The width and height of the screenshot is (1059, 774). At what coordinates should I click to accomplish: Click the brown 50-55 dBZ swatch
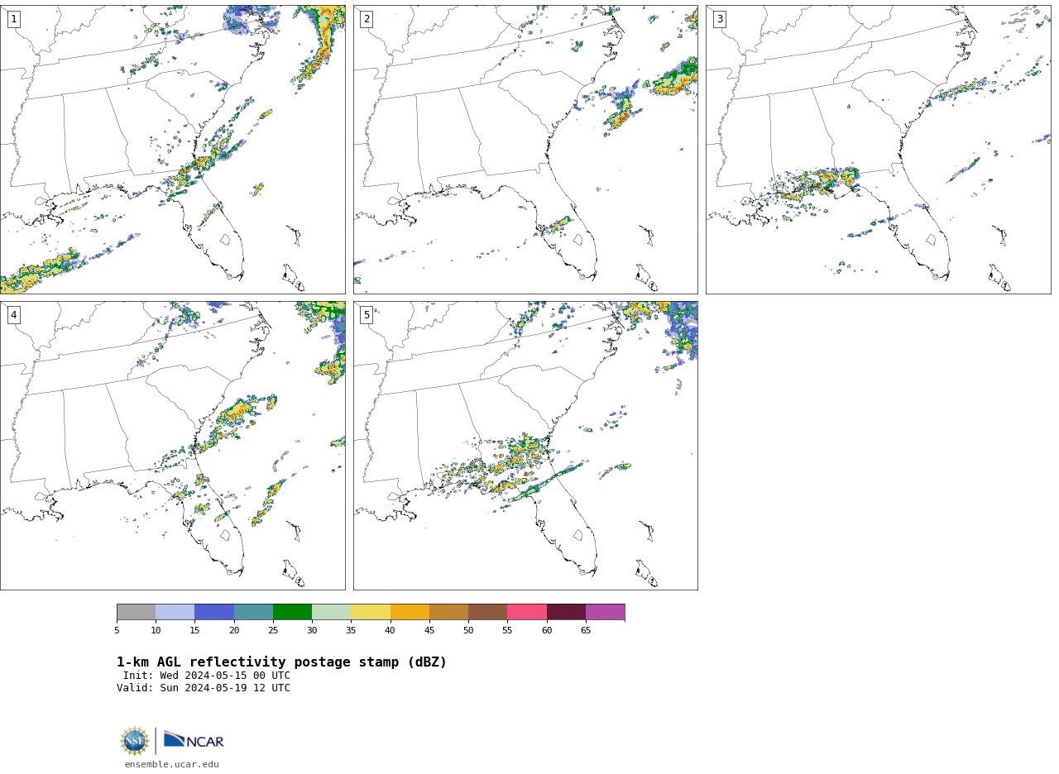[487, 612]
